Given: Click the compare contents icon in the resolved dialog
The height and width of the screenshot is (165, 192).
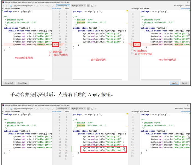Looking at the screenshot, I should point(11,109).
